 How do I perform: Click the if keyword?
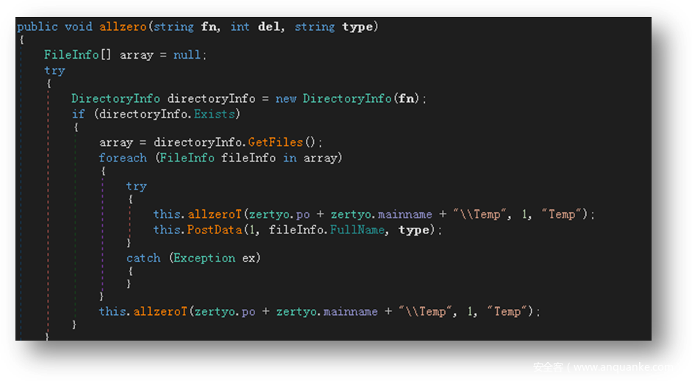(78, 114)
